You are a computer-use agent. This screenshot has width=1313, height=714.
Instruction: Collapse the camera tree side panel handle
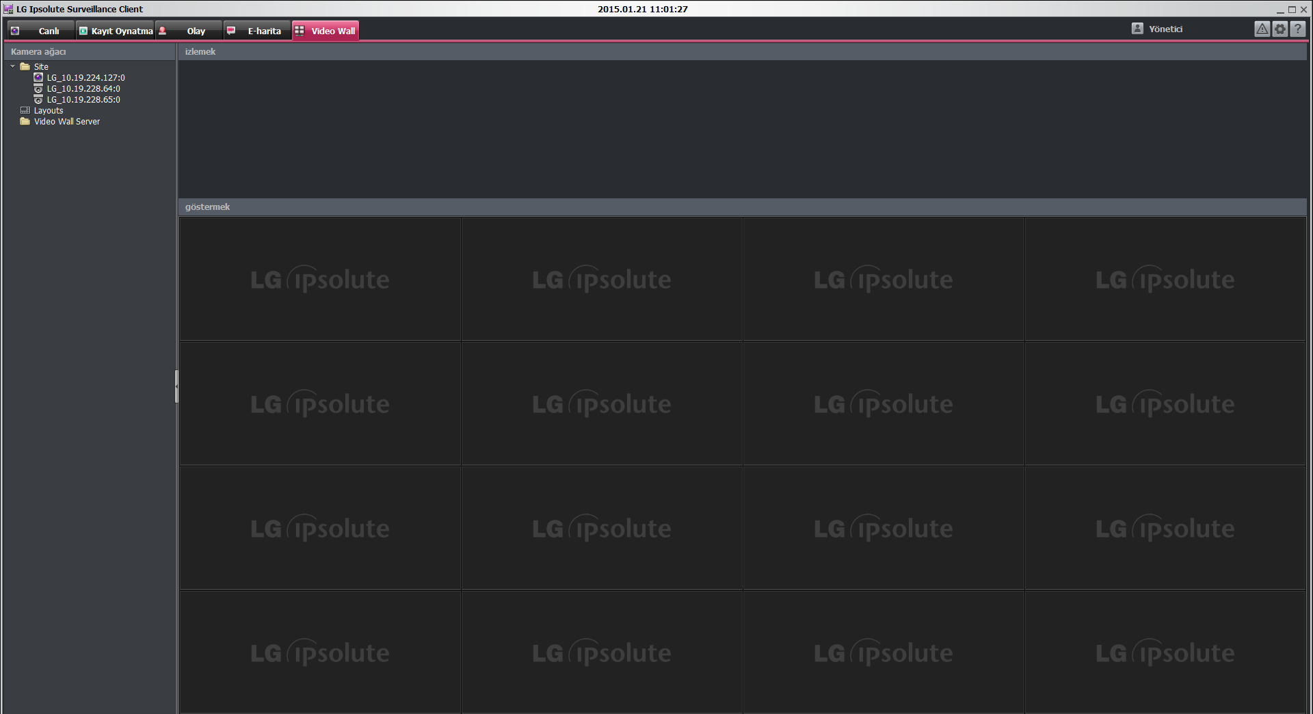176,386
